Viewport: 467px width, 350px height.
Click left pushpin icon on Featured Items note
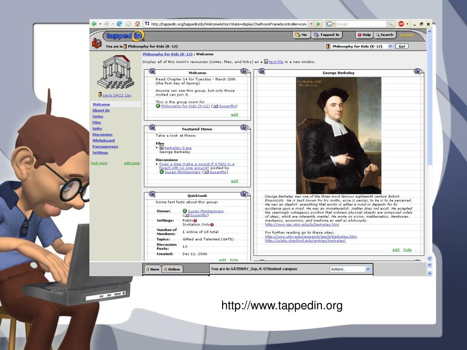click(152, 128)
